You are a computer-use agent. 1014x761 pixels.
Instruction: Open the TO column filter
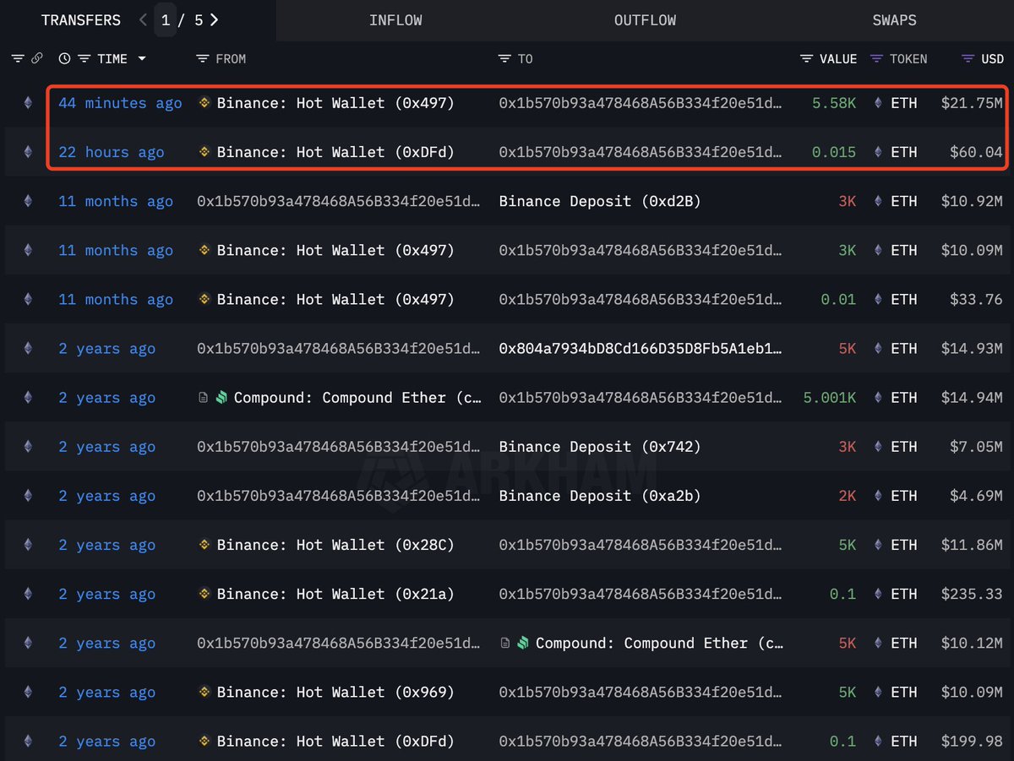point(504,59)
